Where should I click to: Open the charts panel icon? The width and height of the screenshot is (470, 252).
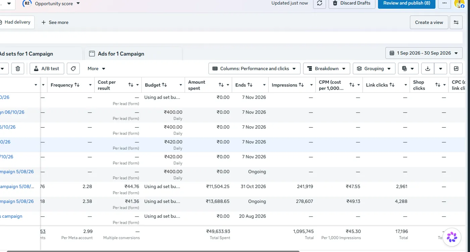456,69
